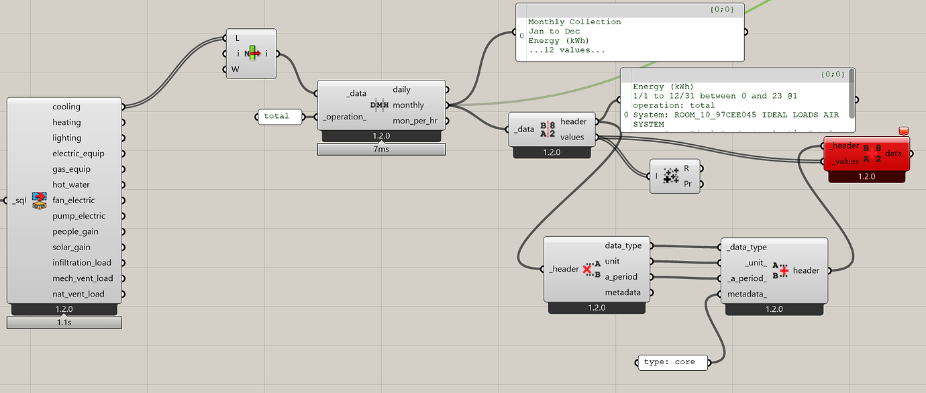
Task: Click '_unit_' input of construct header
Action: point(756,263)
